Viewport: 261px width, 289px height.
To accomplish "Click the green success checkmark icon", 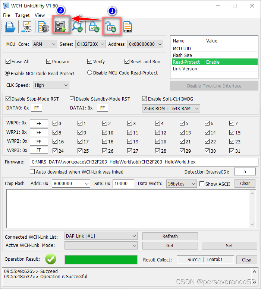I will [51, 259].
